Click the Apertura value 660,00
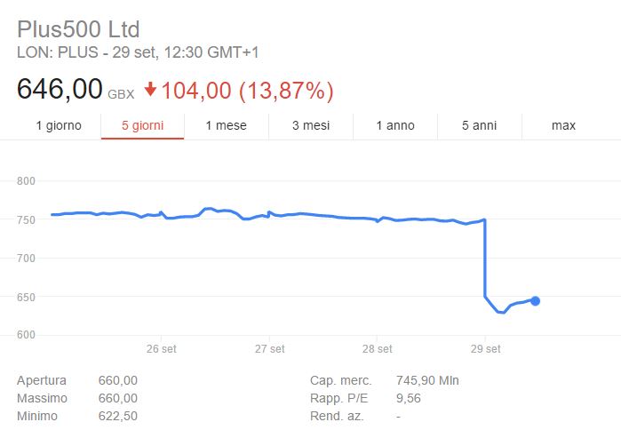The height and width of the screenshot is (438, 621). (x=117, y=380)
